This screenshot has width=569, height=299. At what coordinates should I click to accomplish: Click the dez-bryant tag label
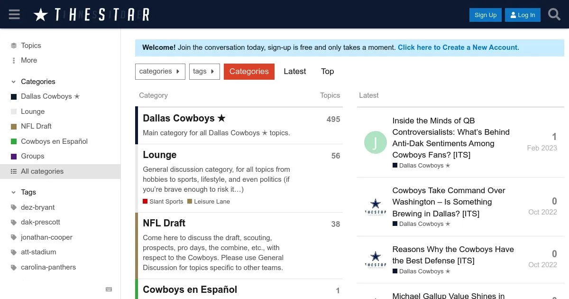tap(38, 207)
